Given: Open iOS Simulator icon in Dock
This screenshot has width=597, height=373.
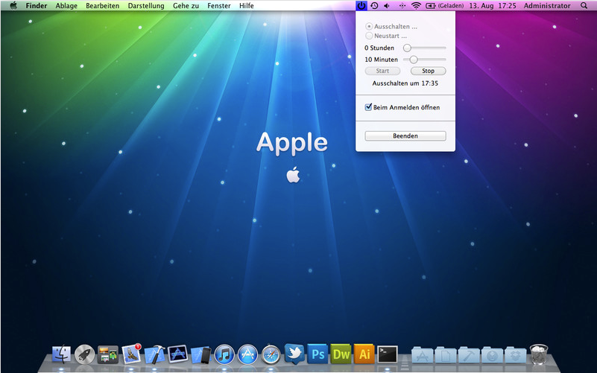Looking at the screenshot, I should point(201,354).
